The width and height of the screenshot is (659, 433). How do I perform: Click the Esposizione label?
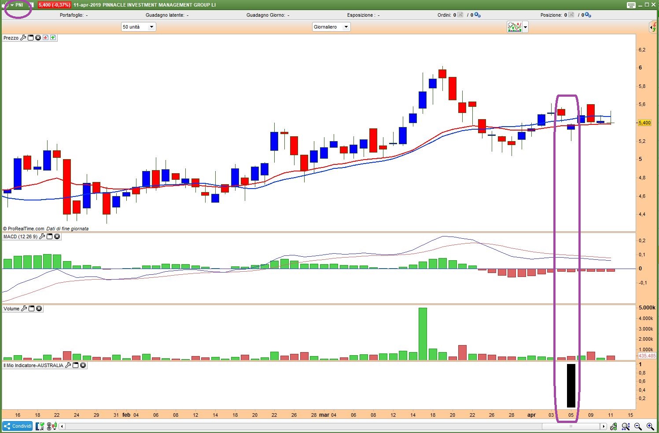[x=361, y=15]
